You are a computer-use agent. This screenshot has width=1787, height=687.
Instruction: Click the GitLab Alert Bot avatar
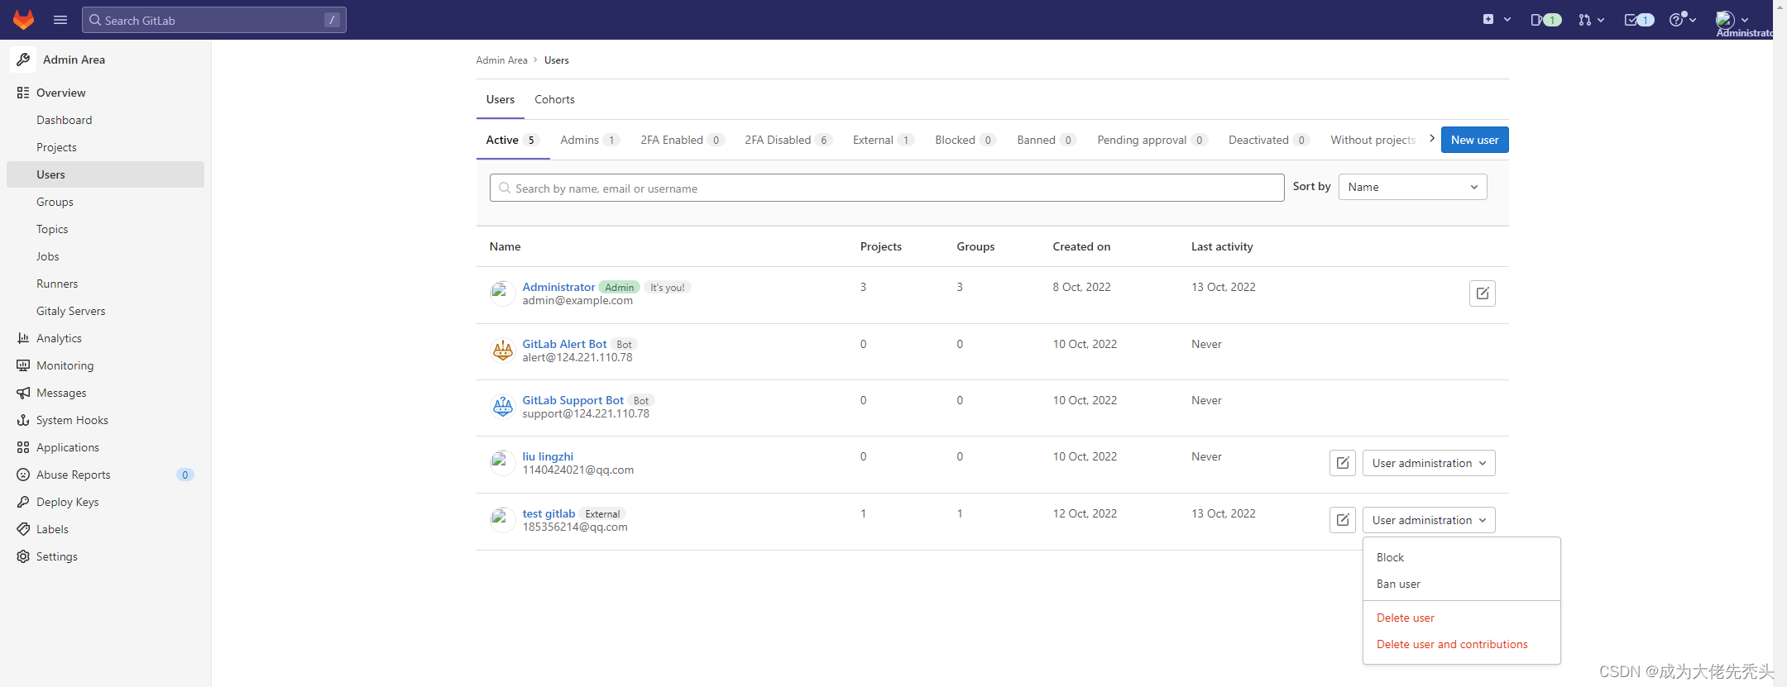click(x=502, y=351)
